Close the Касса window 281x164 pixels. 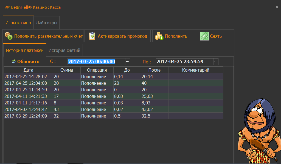277,7
